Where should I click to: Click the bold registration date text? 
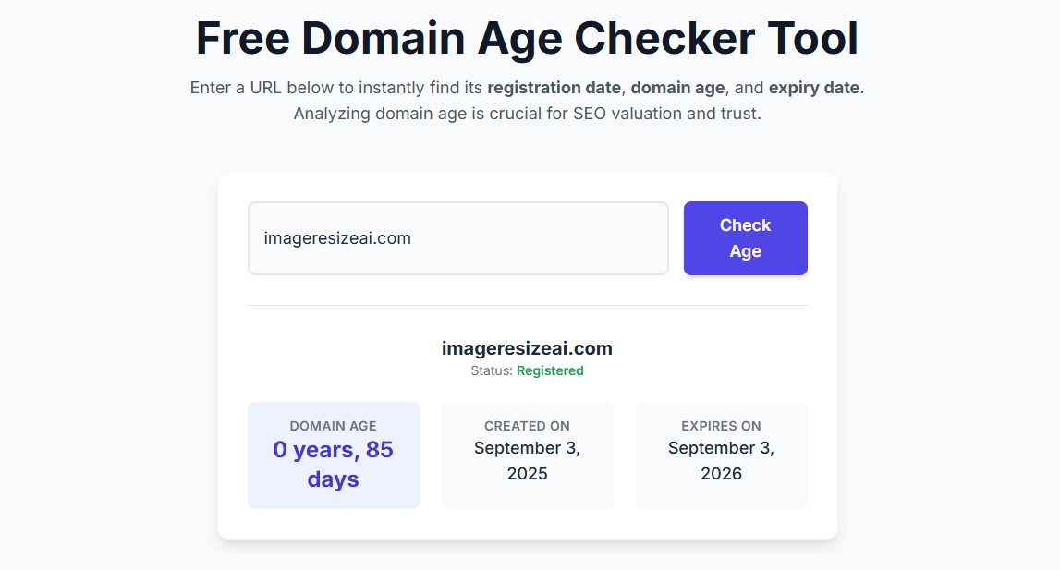tap(554, 88)
